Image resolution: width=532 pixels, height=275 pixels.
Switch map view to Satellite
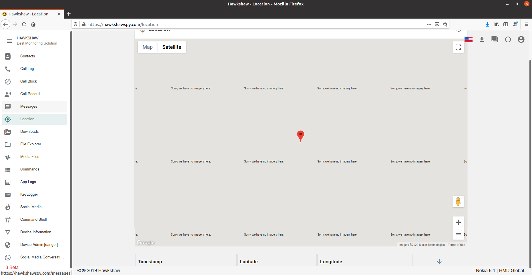172,47
